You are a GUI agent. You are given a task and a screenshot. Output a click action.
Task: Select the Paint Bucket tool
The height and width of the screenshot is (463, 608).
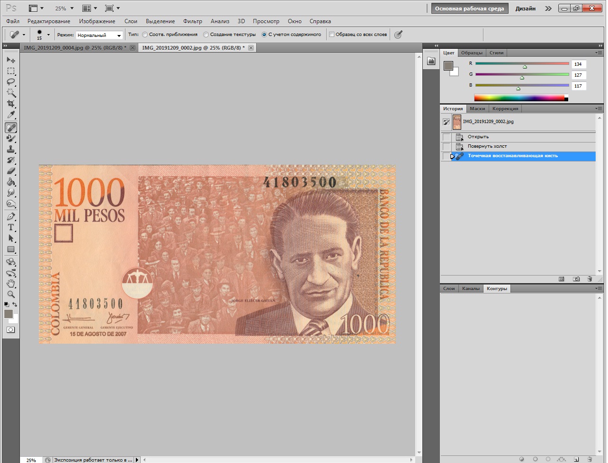point(11,182)
